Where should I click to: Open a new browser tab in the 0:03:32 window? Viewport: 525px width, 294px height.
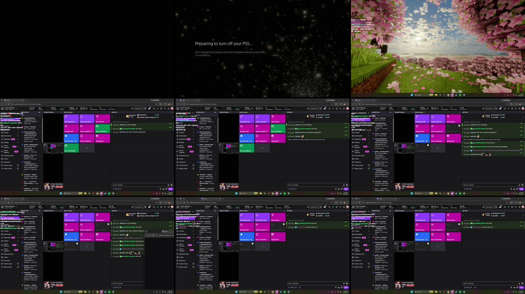[223, 199]
